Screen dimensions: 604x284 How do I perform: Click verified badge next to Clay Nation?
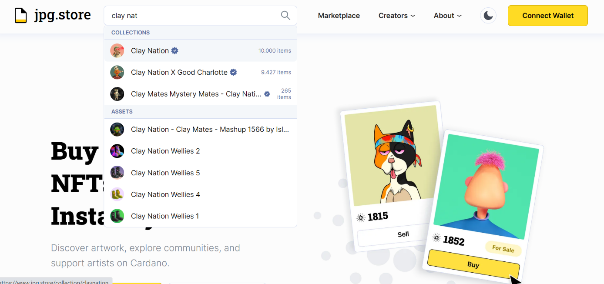(x=174, y=50)
